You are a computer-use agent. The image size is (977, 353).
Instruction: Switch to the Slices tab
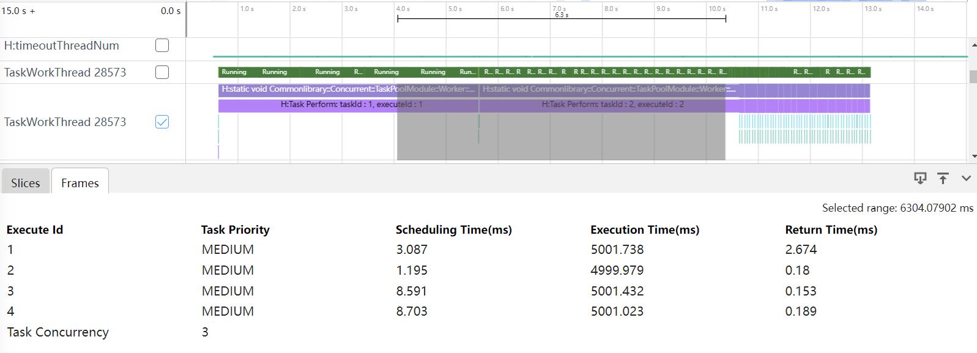(25, 183)
